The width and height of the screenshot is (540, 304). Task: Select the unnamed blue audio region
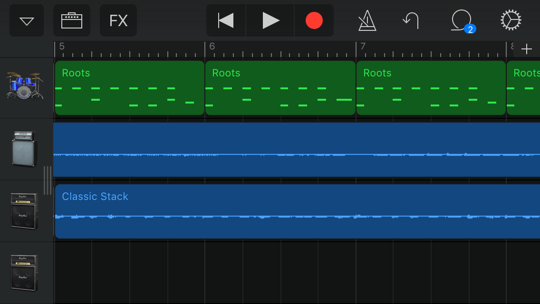[x=297, y=150]
